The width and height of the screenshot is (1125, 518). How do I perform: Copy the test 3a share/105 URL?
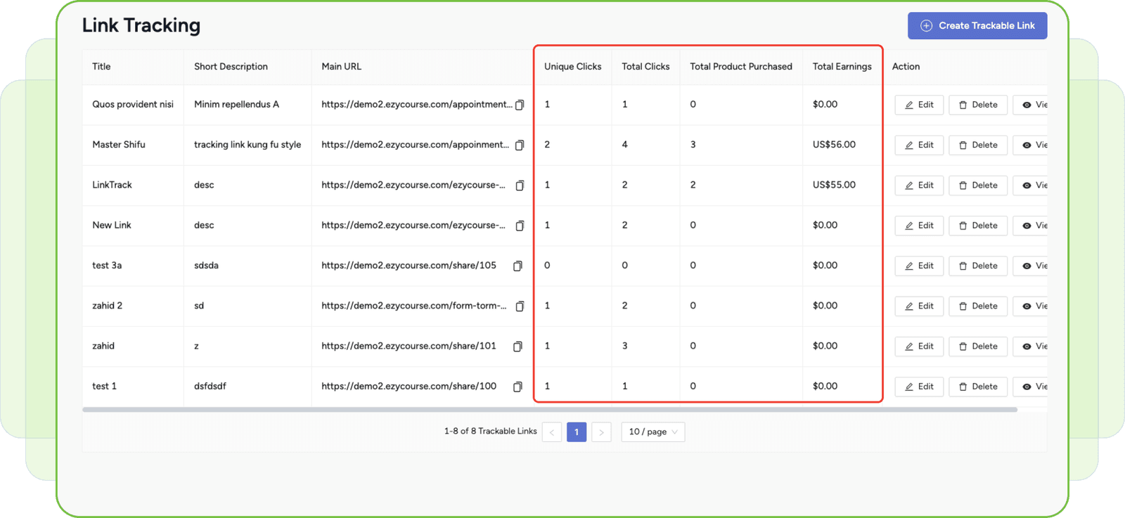tap(517, 266)
